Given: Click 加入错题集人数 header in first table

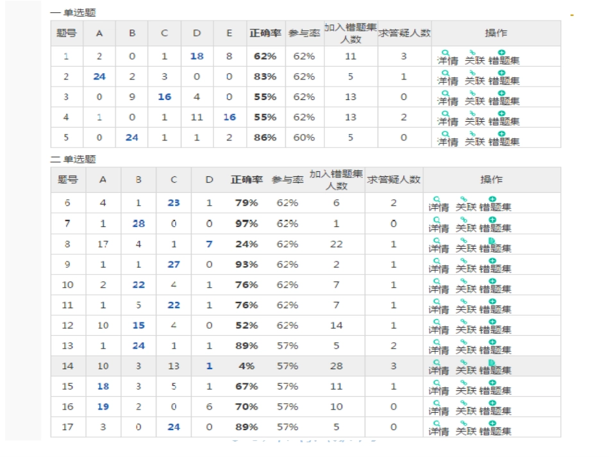Looking at the screenshot, I should [351, 33].
